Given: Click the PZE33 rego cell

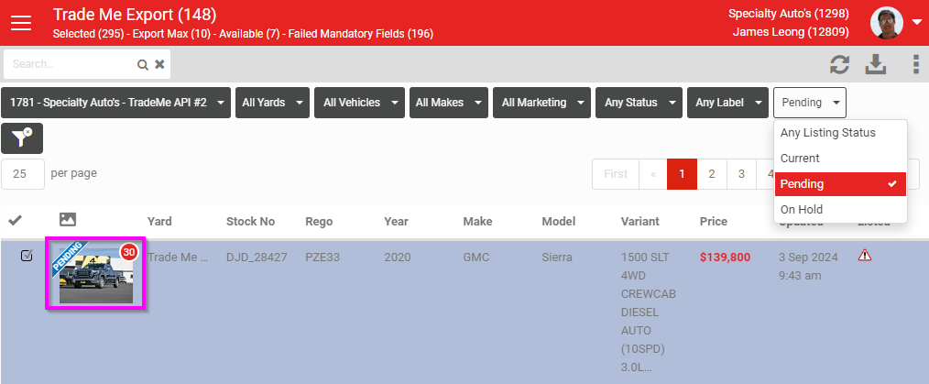Looking at the screenshot, I should pos(322,258).
